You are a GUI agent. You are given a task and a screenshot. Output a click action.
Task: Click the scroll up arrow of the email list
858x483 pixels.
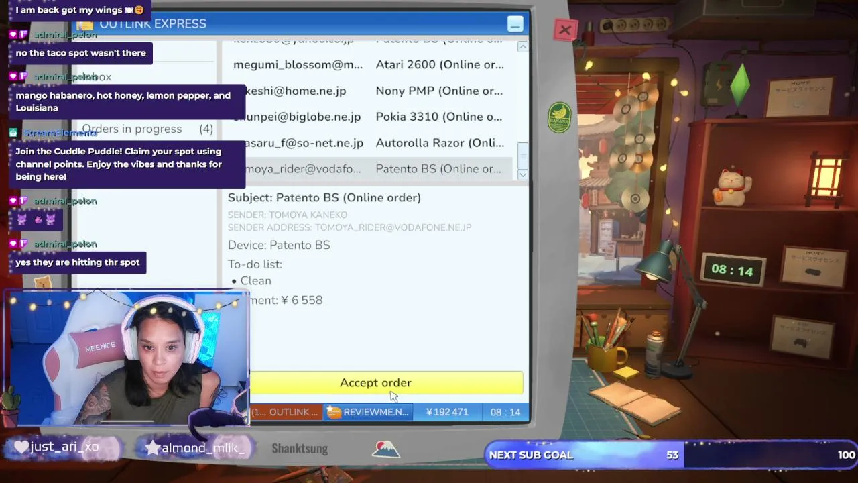point(522,46)
